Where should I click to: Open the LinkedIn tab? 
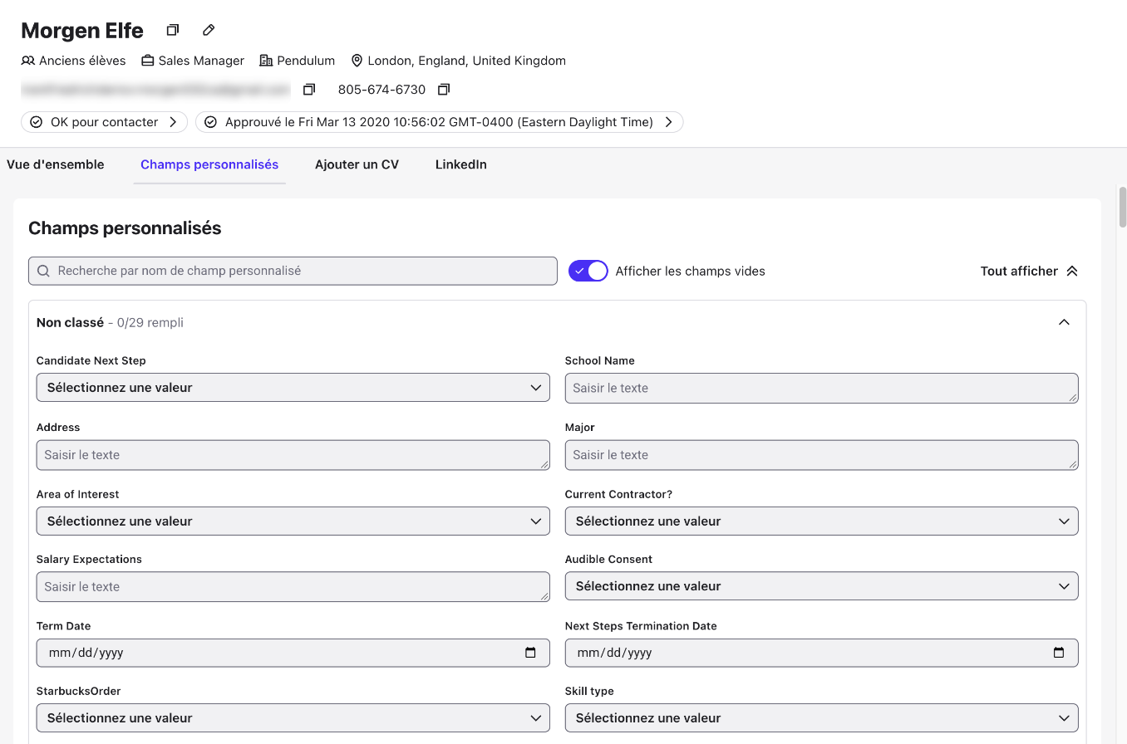[x=461, y=164]
